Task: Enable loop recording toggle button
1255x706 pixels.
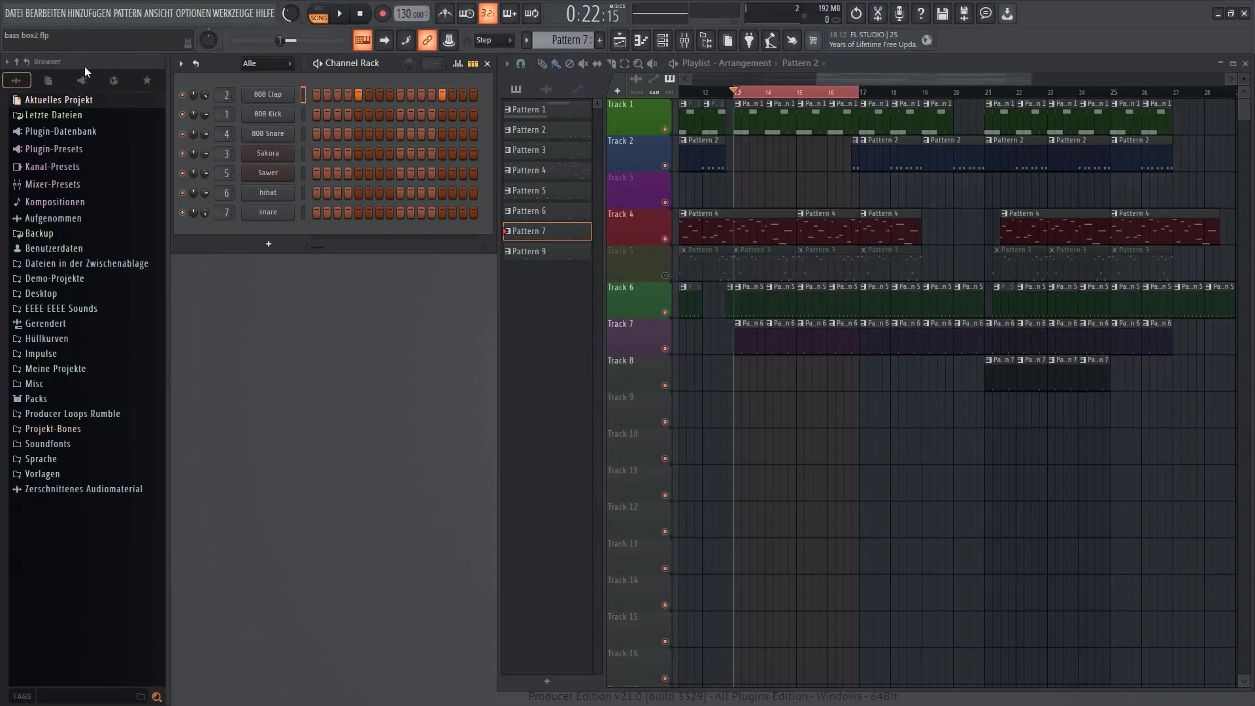Action: (533, 13)
